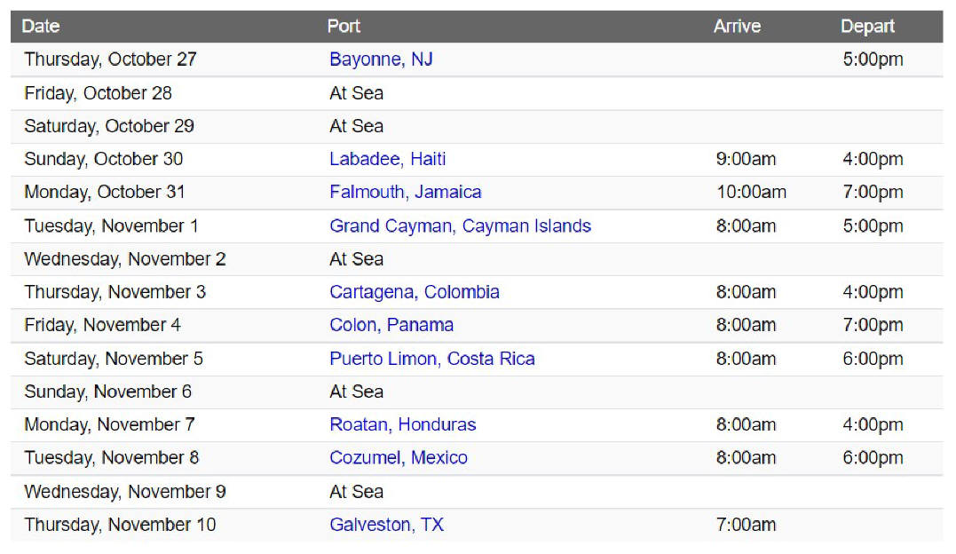The width and height of the screenshot is (956, 554).
Task: Click the Date column header
Action: 41,27
